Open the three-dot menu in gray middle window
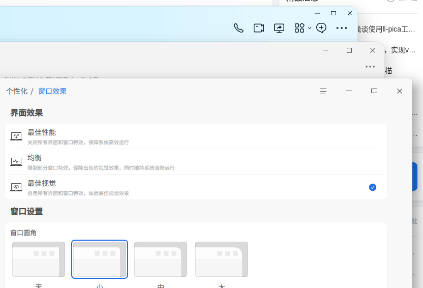423x288 pixels. click(370, 67)
